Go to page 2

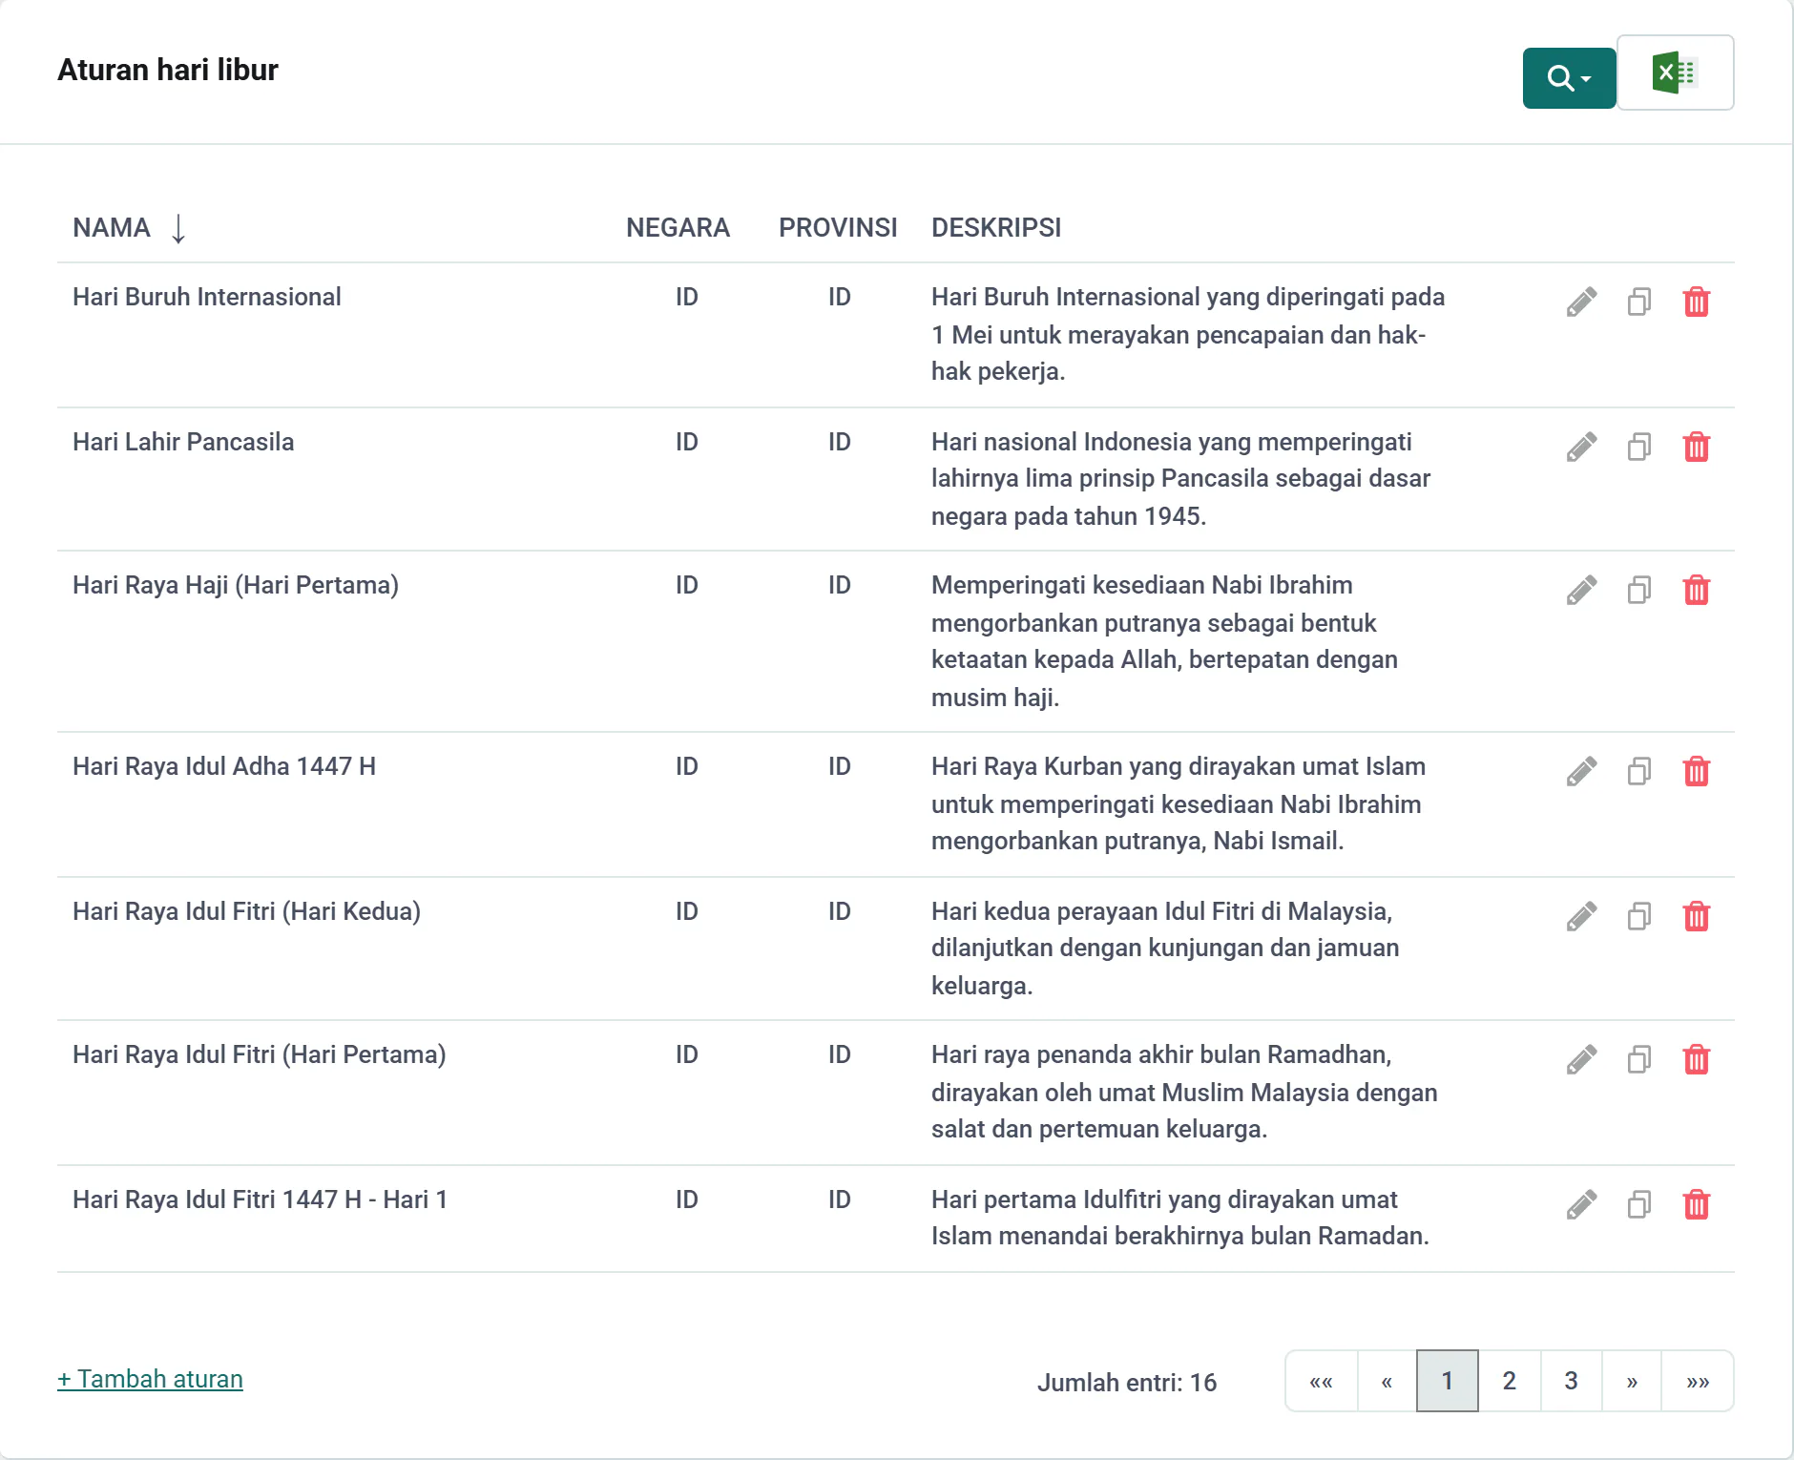[x=1510, y=1381]
